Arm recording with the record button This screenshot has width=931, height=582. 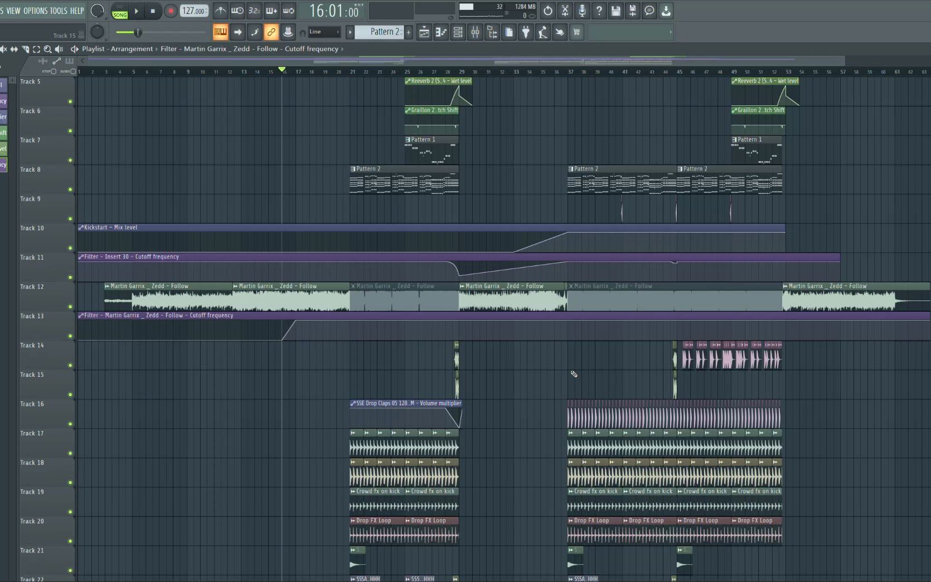171,11
